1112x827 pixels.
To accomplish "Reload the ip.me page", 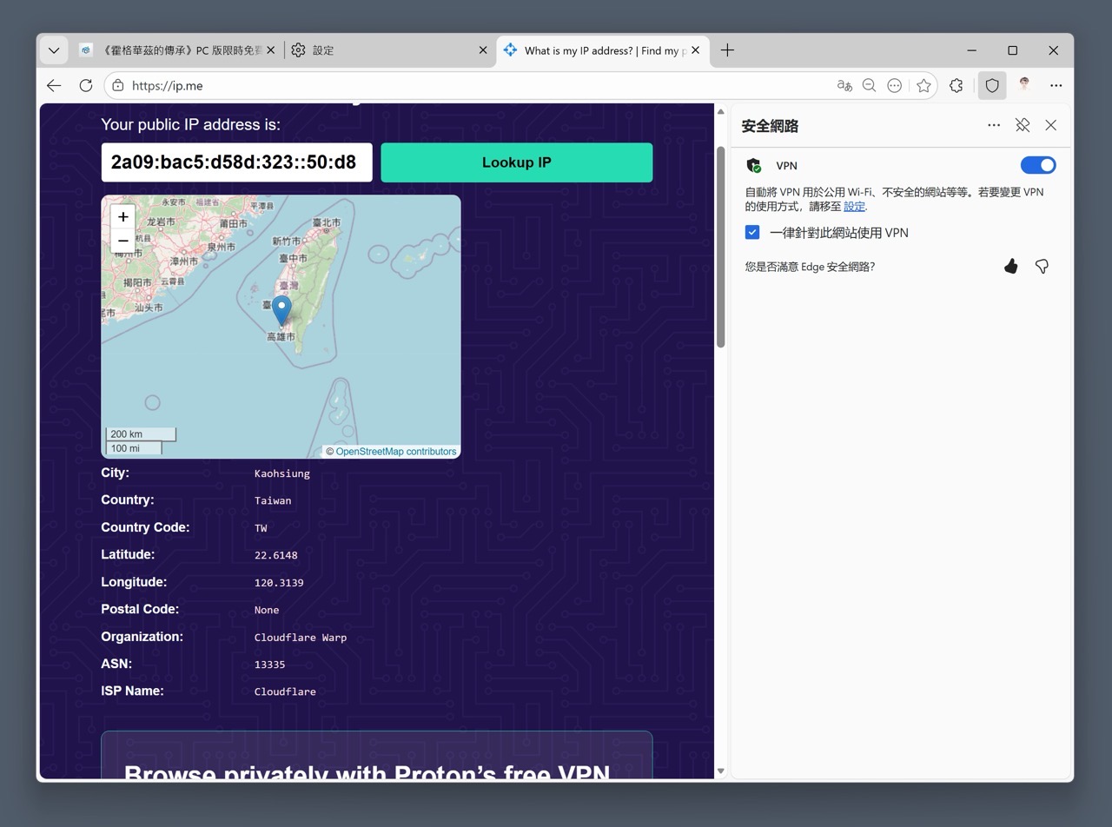I will click(x=85, y=85).
